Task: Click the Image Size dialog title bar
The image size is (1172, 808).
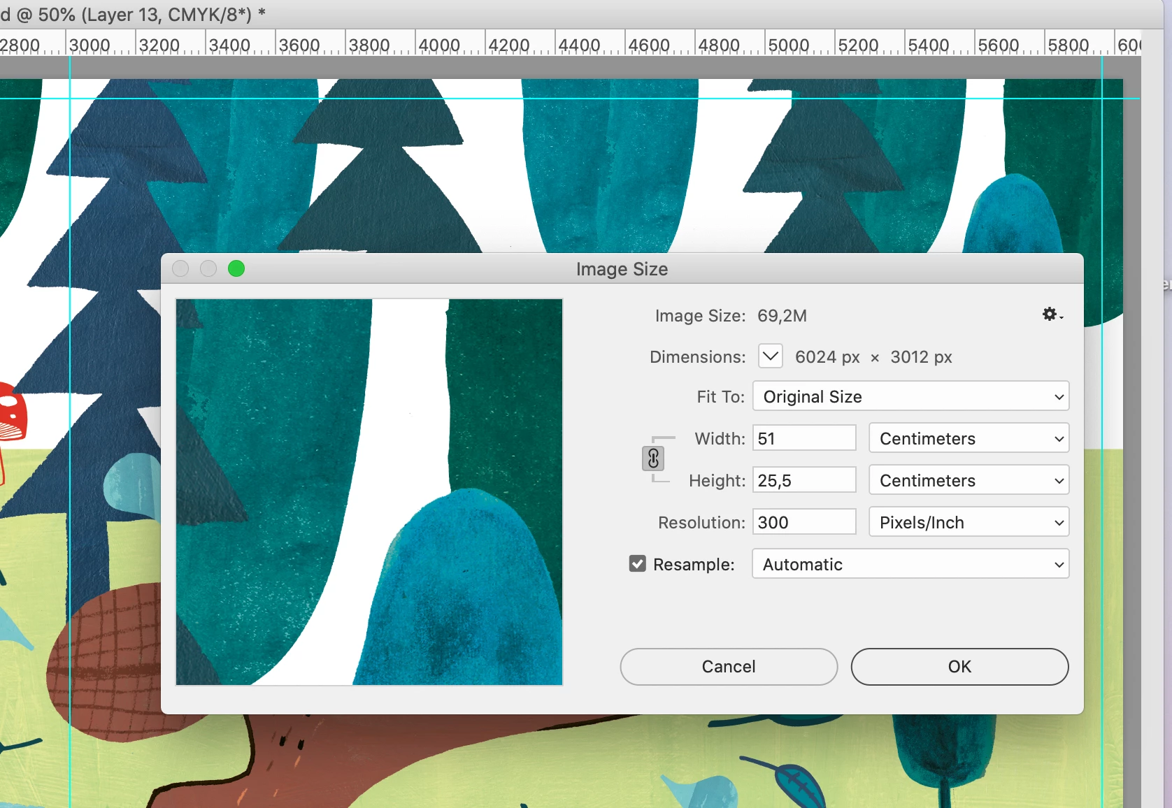Action: (622, 268)
